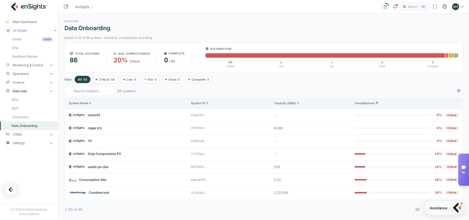Enter fullscreen mode
Screen dimensions: 469x220
click(435, 7)
